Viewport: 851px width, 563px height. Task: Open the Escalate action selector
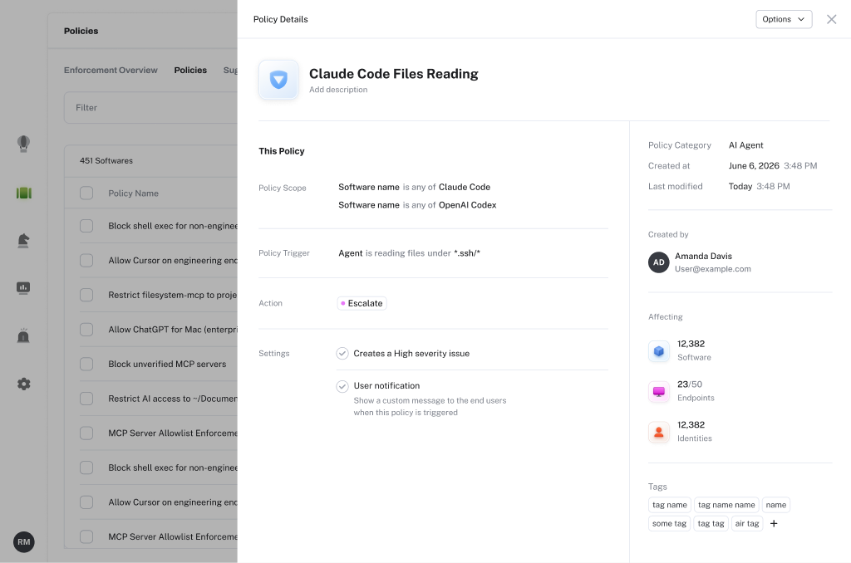click(362, 303)
